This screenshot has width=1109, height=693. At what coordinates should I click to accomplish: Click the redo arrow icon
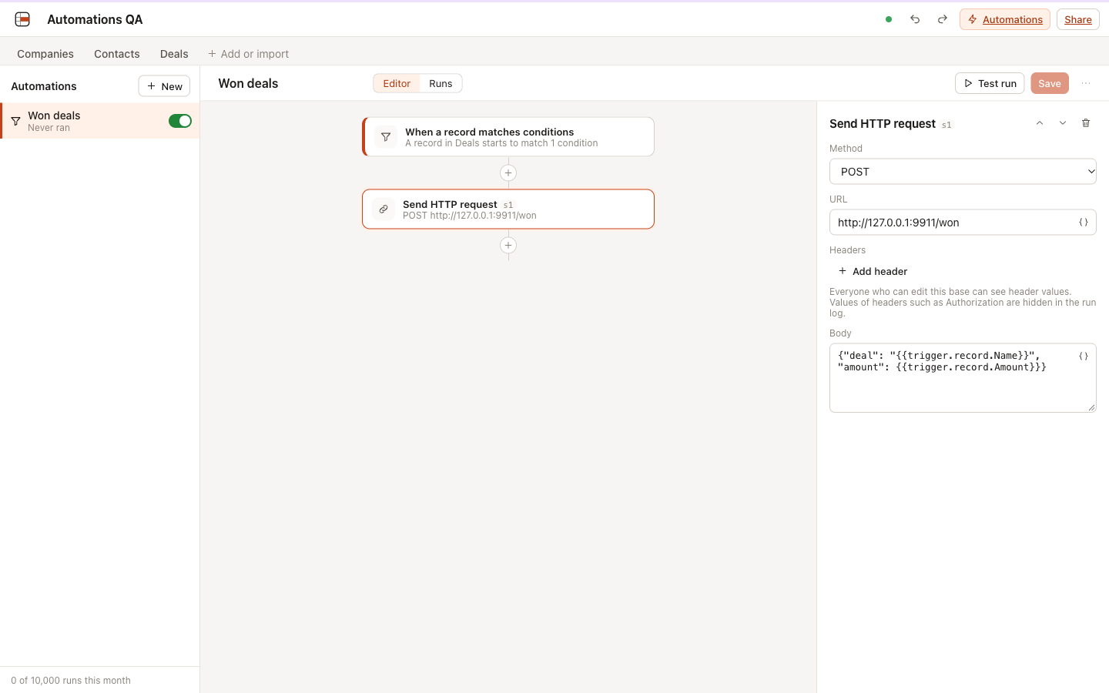(x=942, y=19)
